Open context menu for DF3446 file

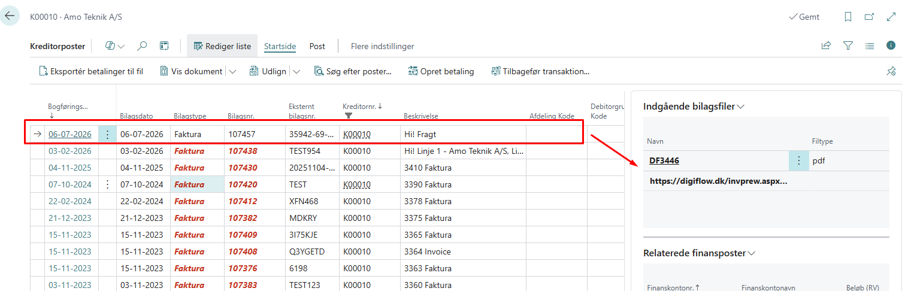[798, 160]
